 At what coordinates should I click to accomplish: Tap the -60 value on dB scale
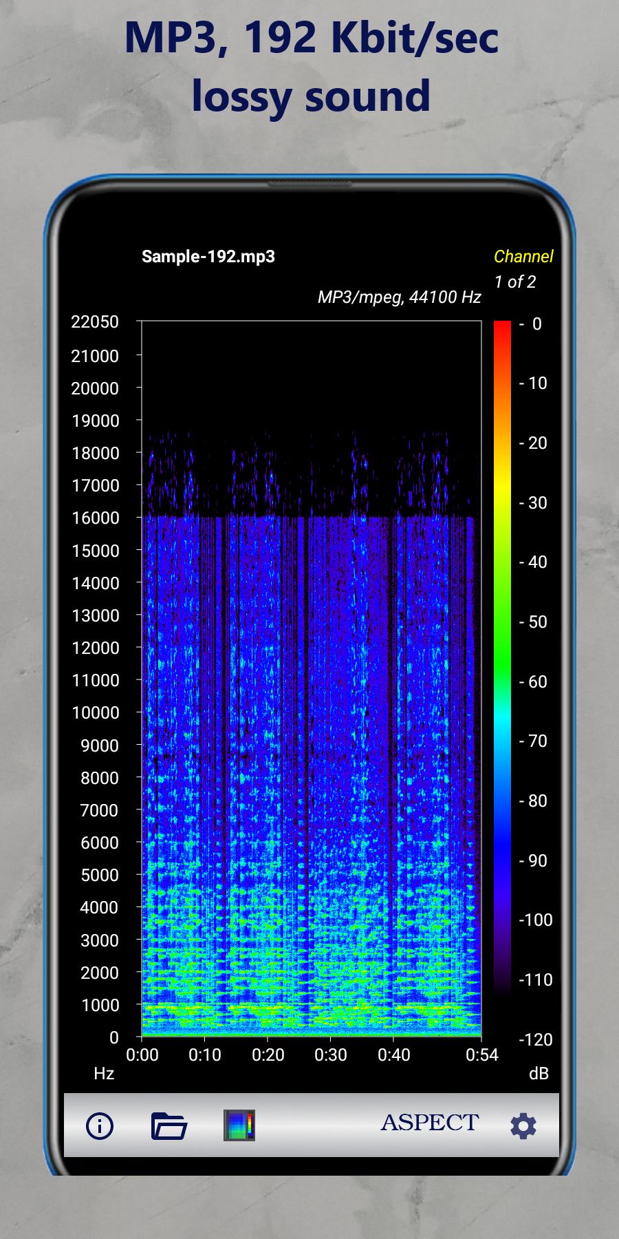pos(534,681)
